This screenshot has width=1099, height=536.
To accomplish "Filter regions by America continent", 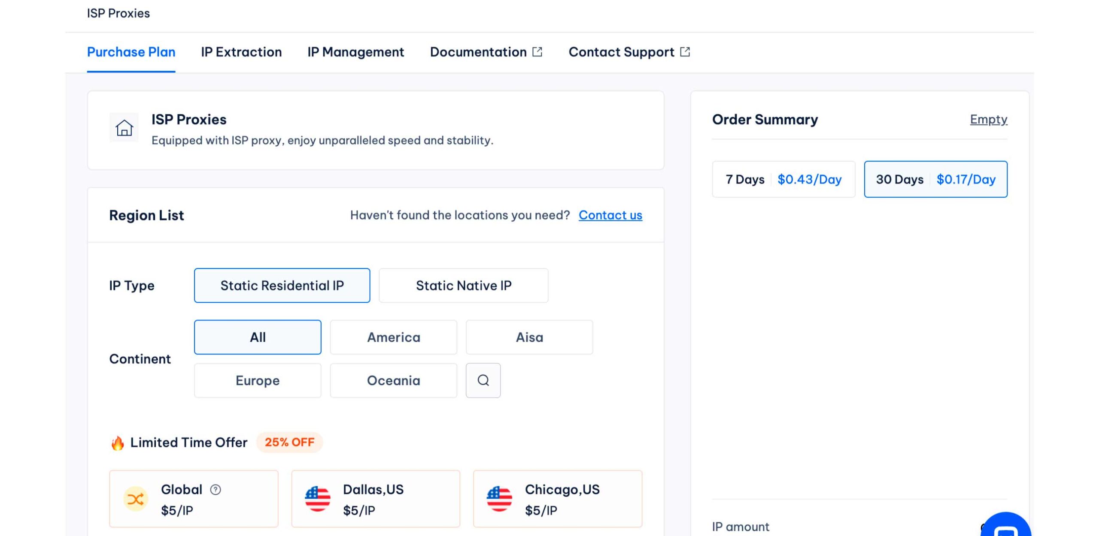I will 393,337.
